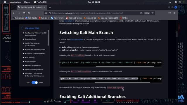Open the Kali Forums bookmark
The width and height of the screenshot is (187, 105).
coord(58,18)
